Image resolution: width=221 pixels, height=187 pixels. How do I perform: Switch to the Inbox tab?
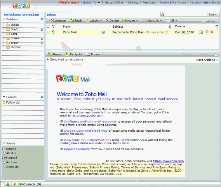(x=51, y=14)
